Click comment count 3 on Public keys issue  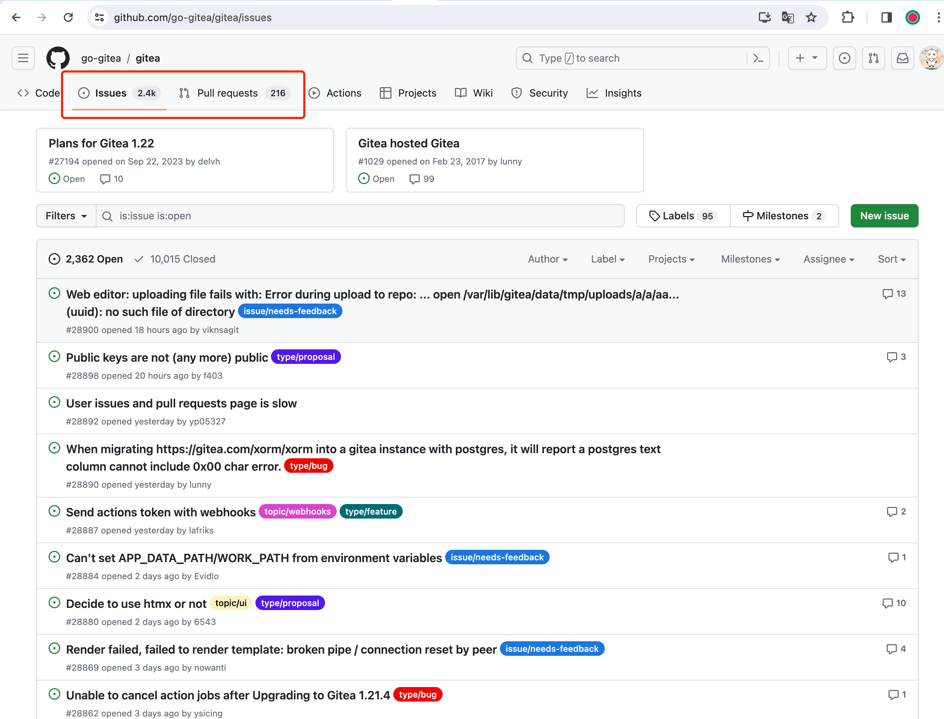(x=896, y=357)
